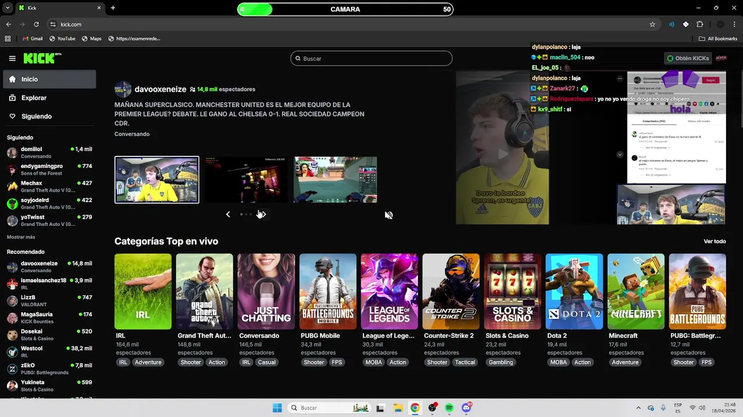743x417 pixels.
Task: Open zEkO recommended channel
Action: [x=49, y=368]
